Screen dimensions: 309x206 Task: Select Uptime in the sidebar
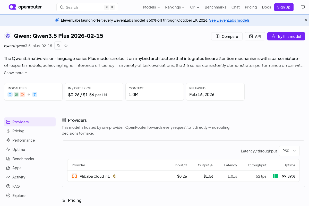pyautogui.click(x=30, y=150)
